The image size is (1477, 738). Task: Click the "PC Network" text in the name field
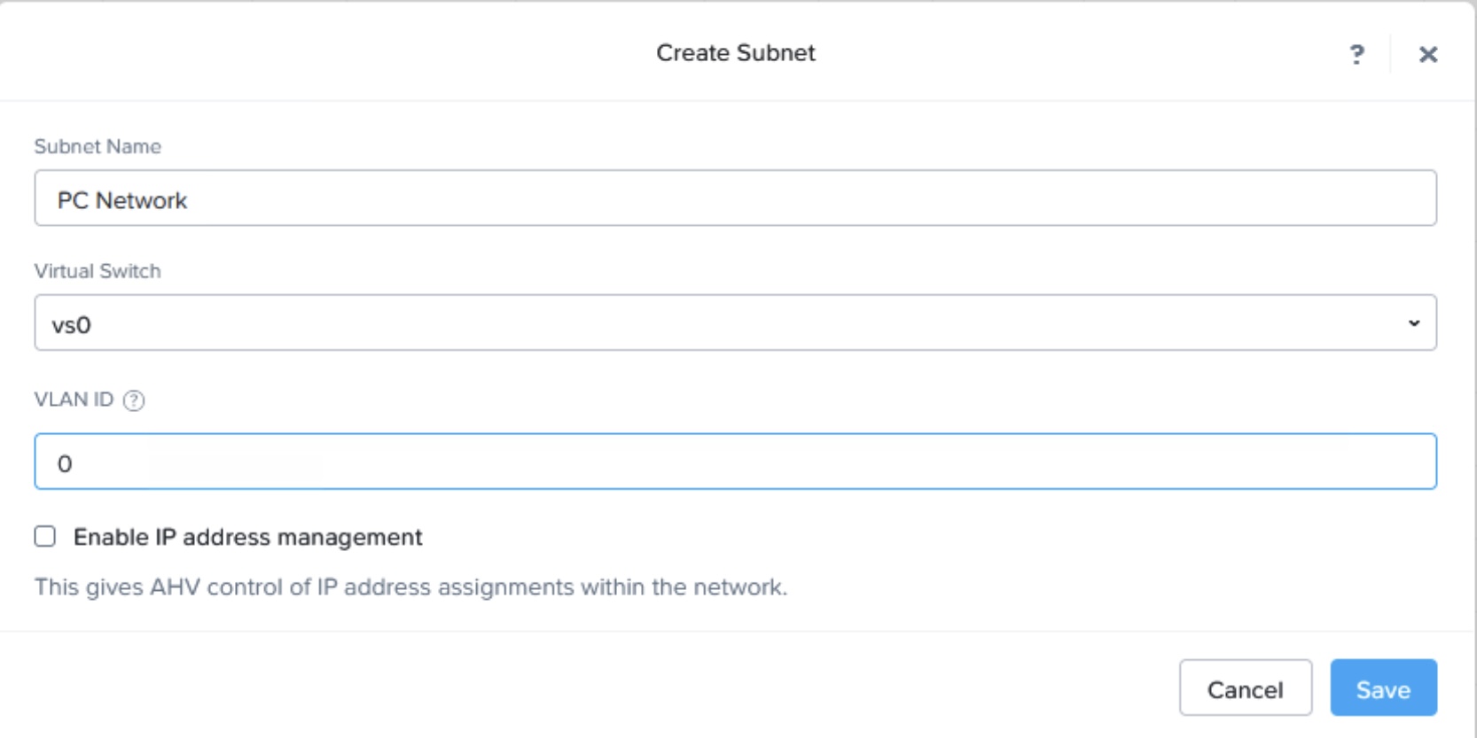click(x=122, y=200)
